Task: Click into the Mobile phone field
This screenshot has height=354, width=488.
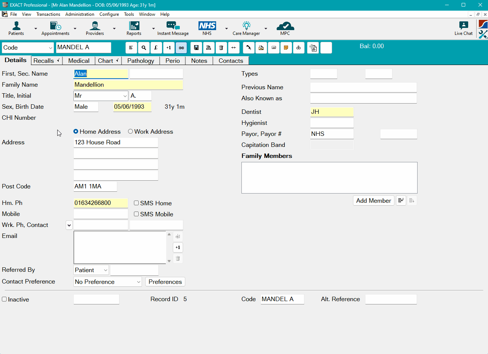Action: tap(101, 214)
